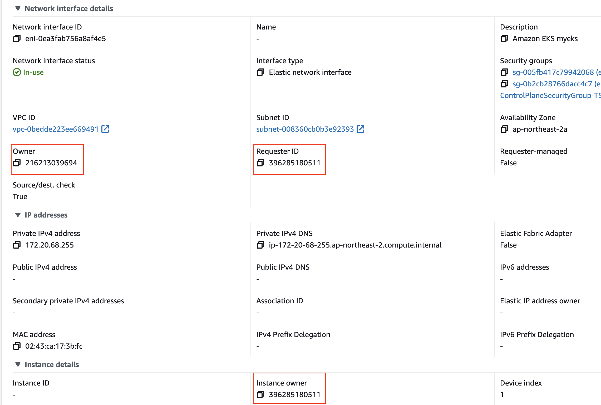This screenshot has height=405, width=601.
Task: Copy the Private IPv4 DNS name
Action: coord(260,245)
